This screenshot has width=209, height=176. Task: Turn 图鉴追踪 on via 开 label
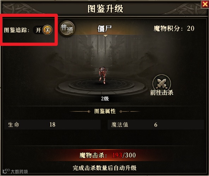coord(38,30)
